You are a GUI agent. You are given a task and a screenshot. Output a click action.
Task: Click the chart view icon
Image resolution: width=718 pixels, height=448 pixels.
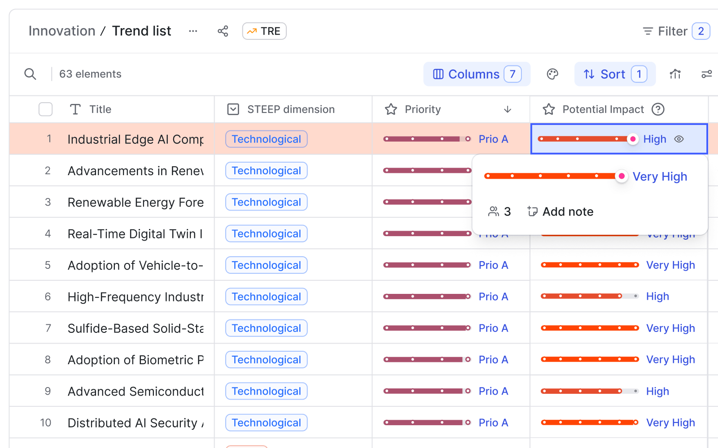tap(675, 74)
